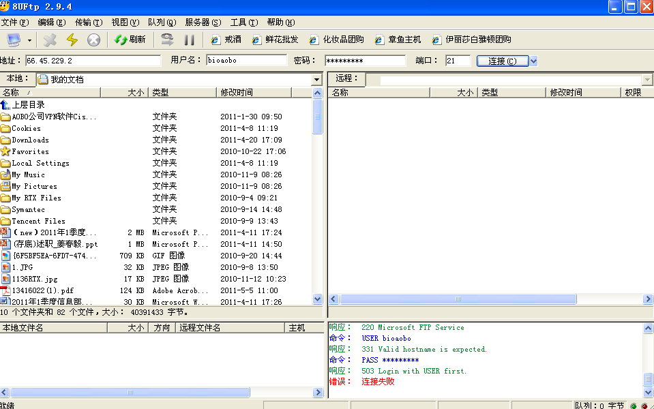Expand the dropdown arrow beside 连接

click(x=533, y=61)
